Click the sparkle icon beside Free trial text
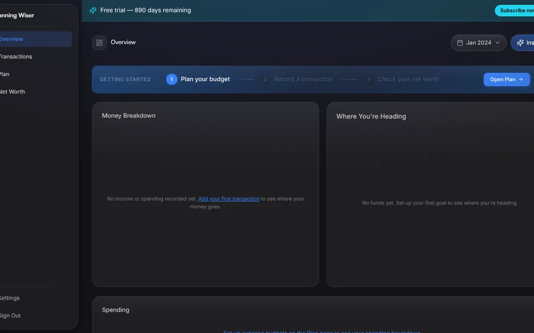This screenshot has width=534, height=333. tap(93, 10)
